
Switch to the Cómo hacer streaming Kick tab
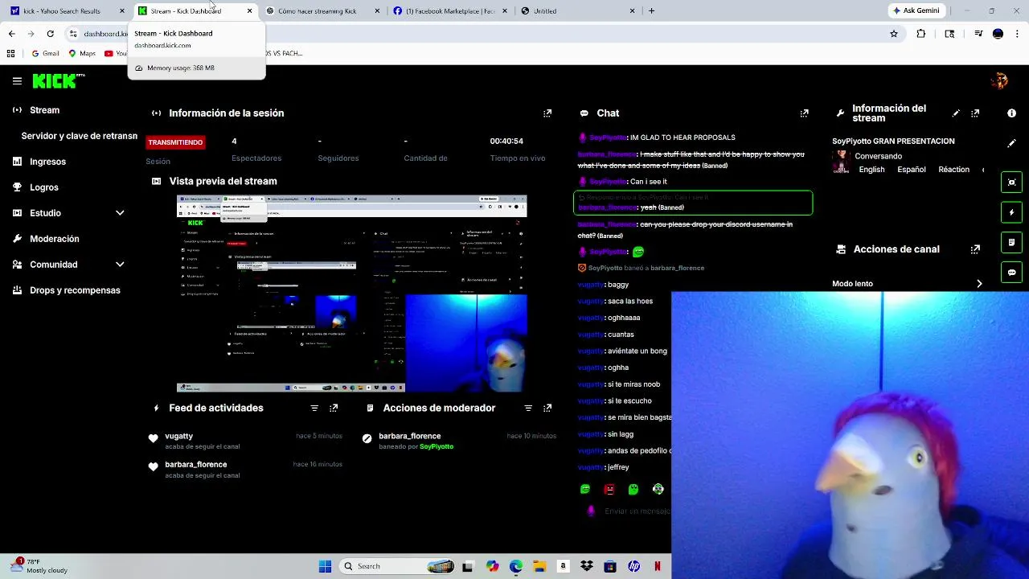(x=322, y=11)
